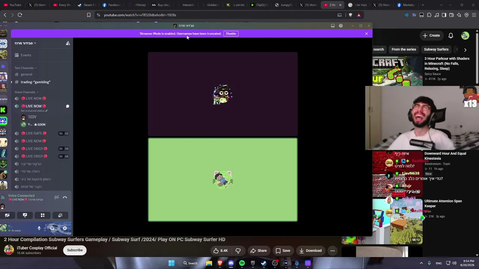The image size is (479, 269).
Task: Mute microphone in Discord user panel
Action: click(39, 228)
